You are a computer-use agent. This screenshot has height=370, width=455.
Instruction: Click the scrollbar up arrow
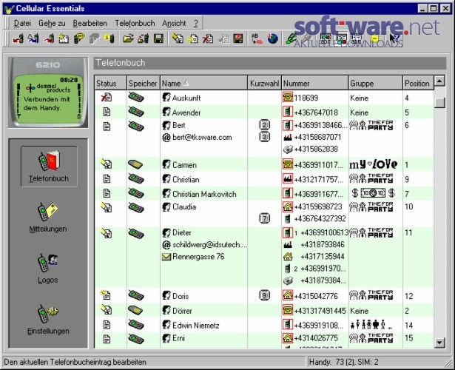click(x=439, y=81)
